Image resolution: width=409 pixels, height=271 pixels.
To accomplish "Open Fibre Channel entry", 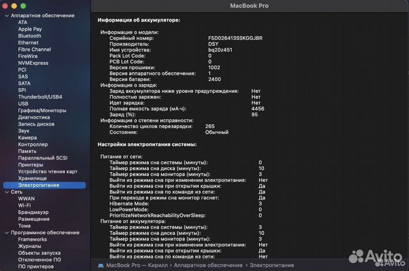I will click(35, 49).
